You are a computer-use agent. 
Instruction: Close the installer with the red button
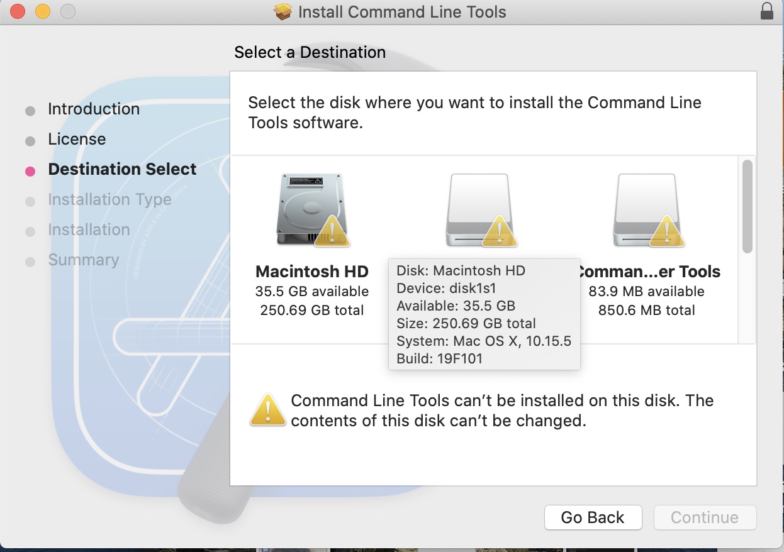pyautogui.click(x=18, y=11)
